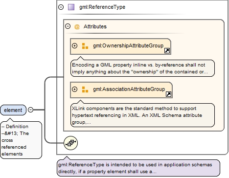Click the gml:OwnershipAttributeGroup orange squares icon
Viewport: 229px width, 178px height.
(85, 46)
